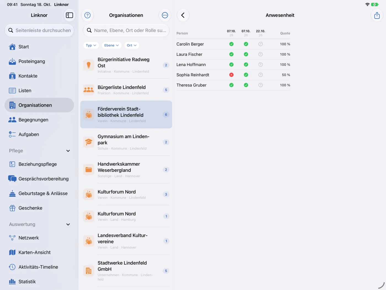Open Geschenke in sidebar
Image resolution: width=386 pixels, height=290 pixels.
pyautogui.click(x=39, y=208)
